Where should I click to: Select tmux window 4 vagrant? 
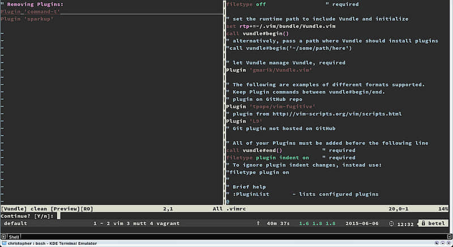pyautogui.click(x=164, y=223)
